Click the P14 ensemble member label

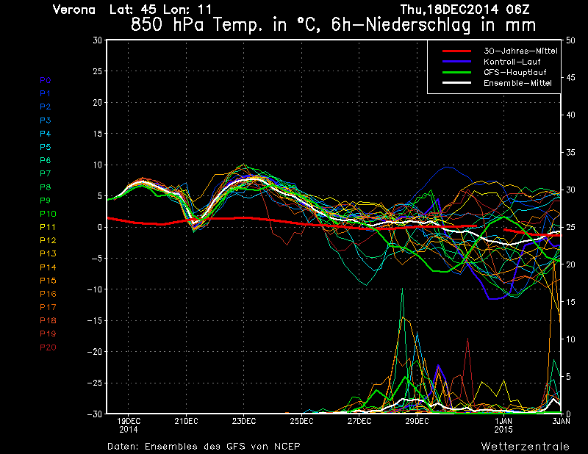pos(48,267)
